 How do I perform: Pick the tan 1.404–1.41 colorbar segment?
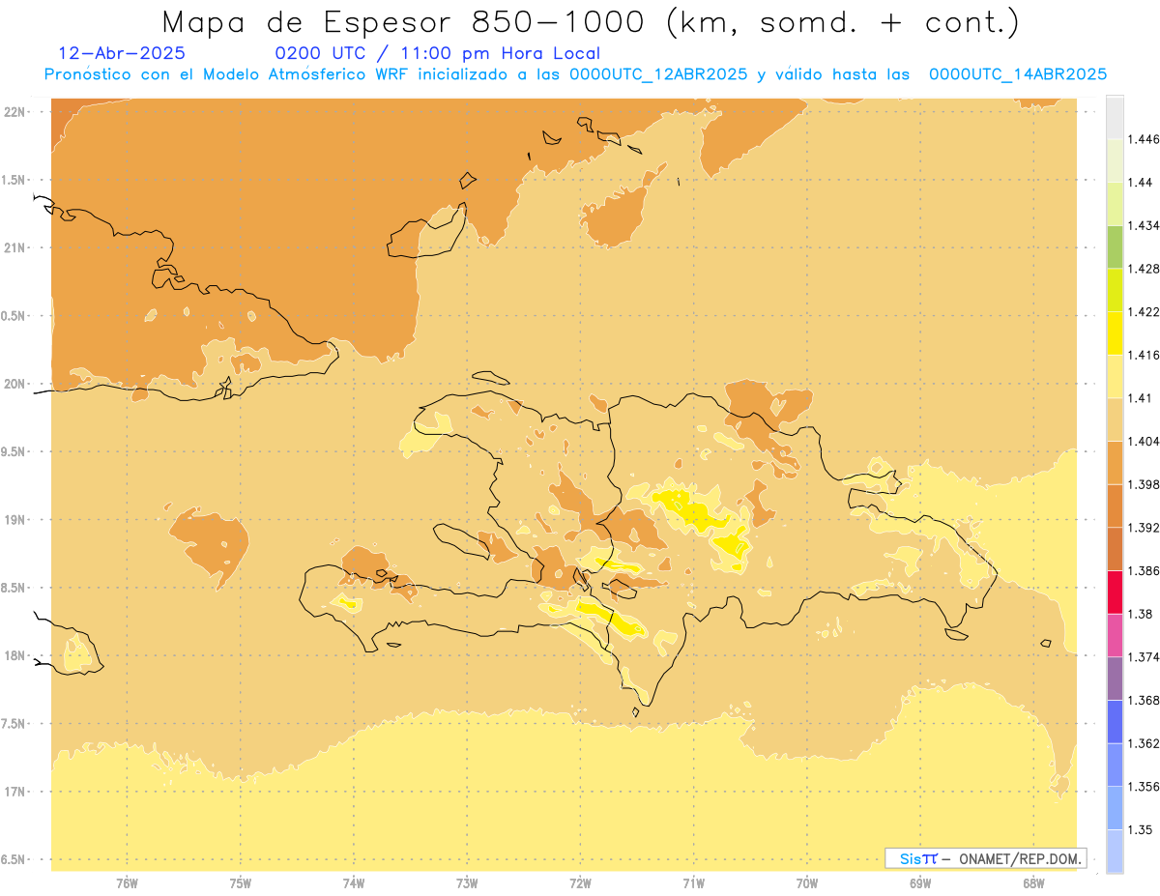click(1115, 419)
